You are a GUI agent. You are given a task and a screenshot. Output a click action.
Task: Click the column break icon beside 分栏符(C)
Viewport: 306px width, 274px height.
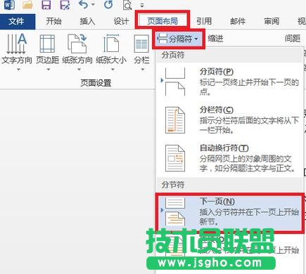pyautogui.click(x=175, y=120)
